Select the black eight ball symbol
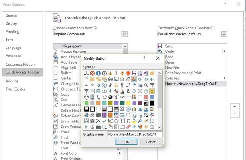 [x=110, y=97]
